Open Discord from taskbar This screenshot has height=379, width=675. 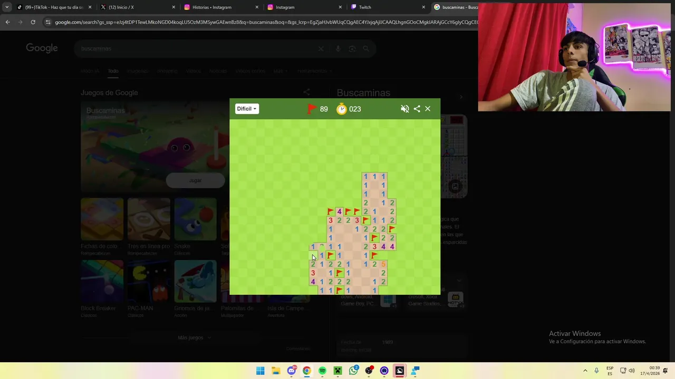(x=291, y=371)
